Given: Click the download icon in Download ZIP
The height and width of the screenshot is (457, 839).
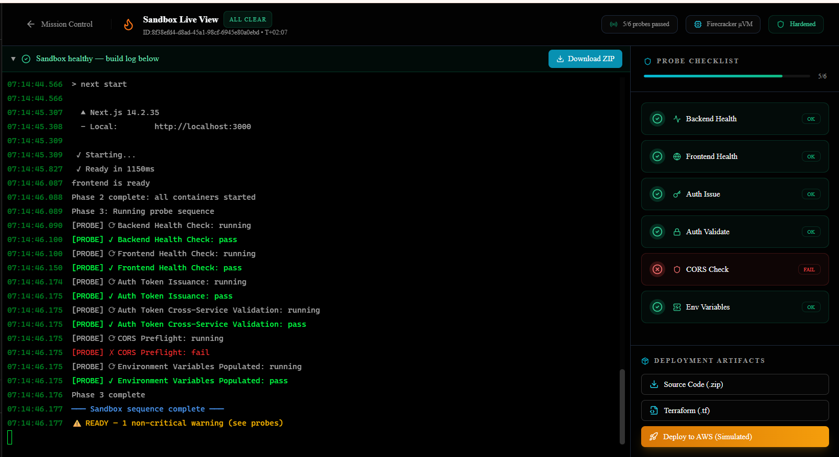Looking at the screenshot, I should [x=560, y=59].
